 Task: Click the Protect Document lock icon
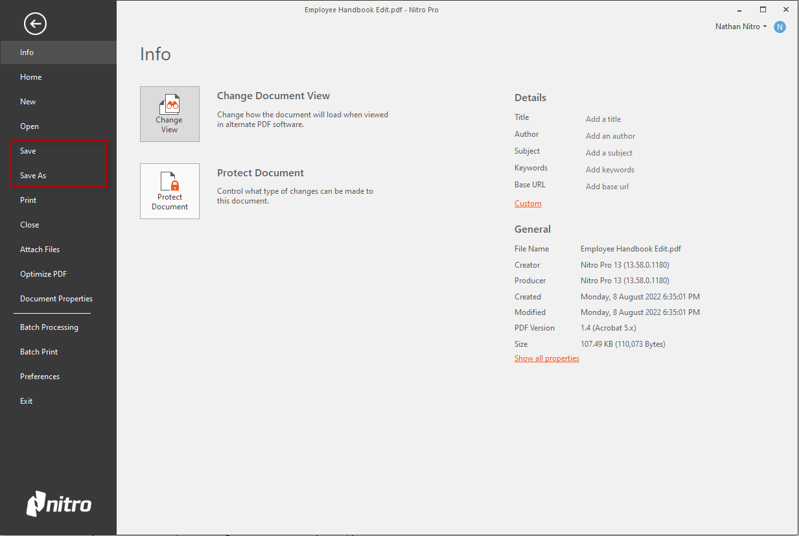[170, 181]
